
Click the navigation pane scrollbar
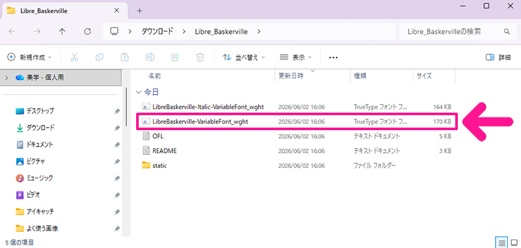click(126, 107)
